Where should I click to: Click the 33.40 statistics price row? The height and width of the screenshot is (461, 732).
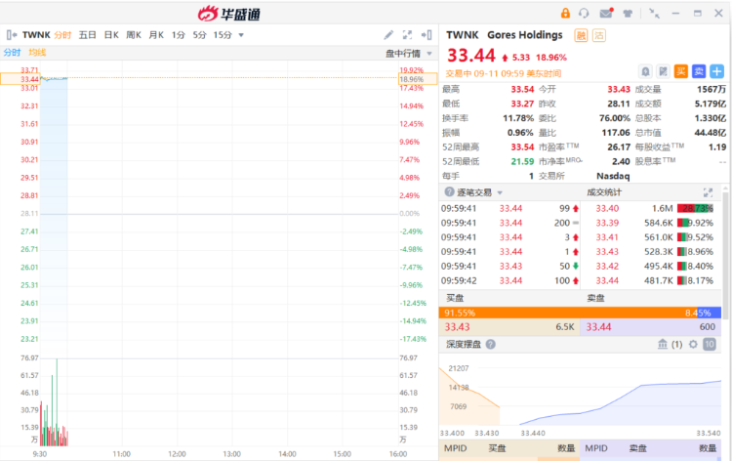tap(651, 208)
